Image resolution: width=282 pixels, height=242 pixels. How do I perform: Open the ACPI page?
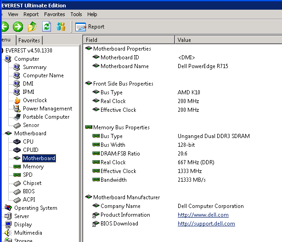(x=29, y=200)
